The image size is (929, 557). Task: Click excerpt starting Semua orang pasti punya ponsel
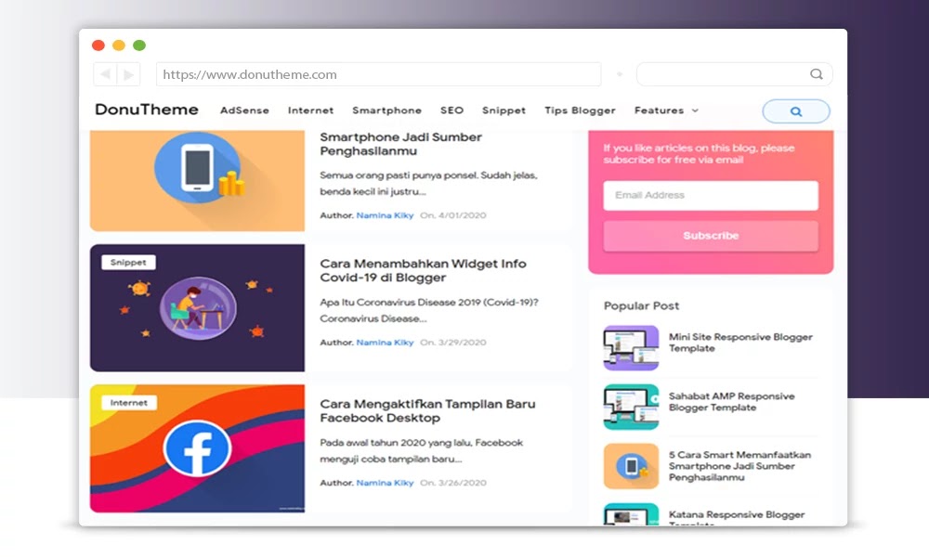pos(428,184)
